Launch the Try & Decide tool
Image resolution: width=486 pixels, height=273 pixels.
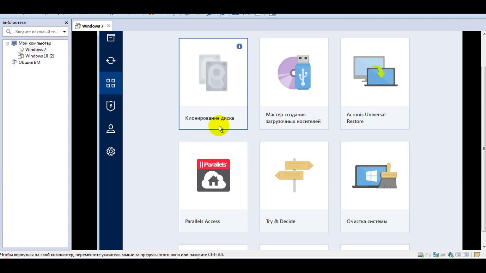pos(294,187)
